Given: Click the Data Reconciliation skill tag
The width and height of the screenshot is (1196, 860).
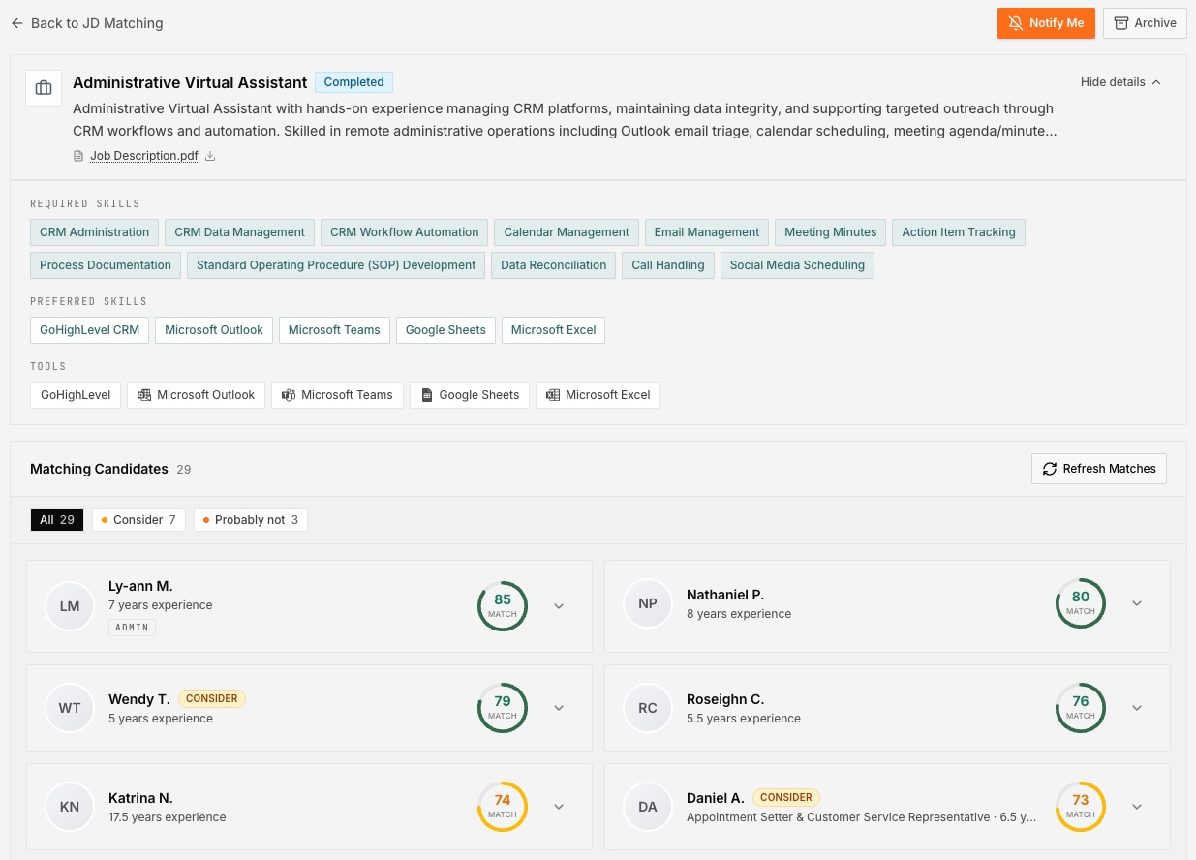Looking at the screenshot, I should point(553,265).
